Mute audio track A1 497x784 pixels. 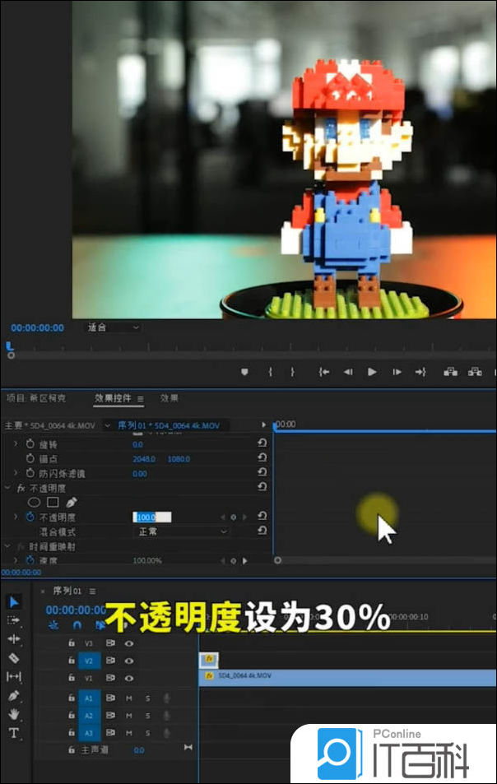point(129,698)
